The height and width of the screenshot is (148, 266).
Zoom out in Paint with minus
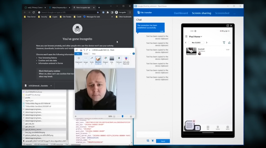click(x=114, y=117)
